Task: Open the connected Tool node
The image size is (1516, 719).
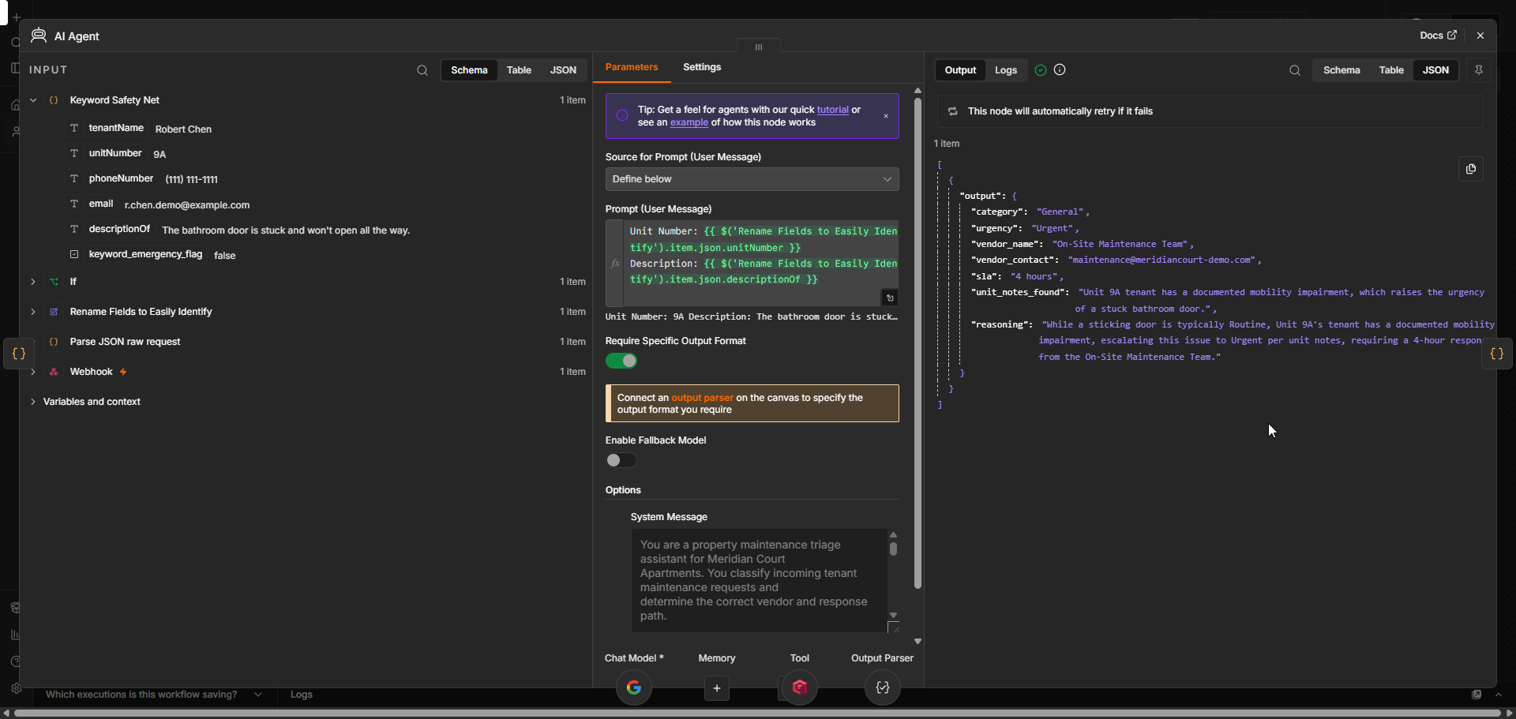Action: coord(800,687)
